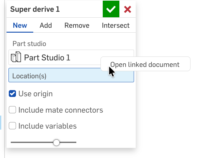Click Open linked document
The width and height of the screenshot is (197, 158).
[145, 64]
